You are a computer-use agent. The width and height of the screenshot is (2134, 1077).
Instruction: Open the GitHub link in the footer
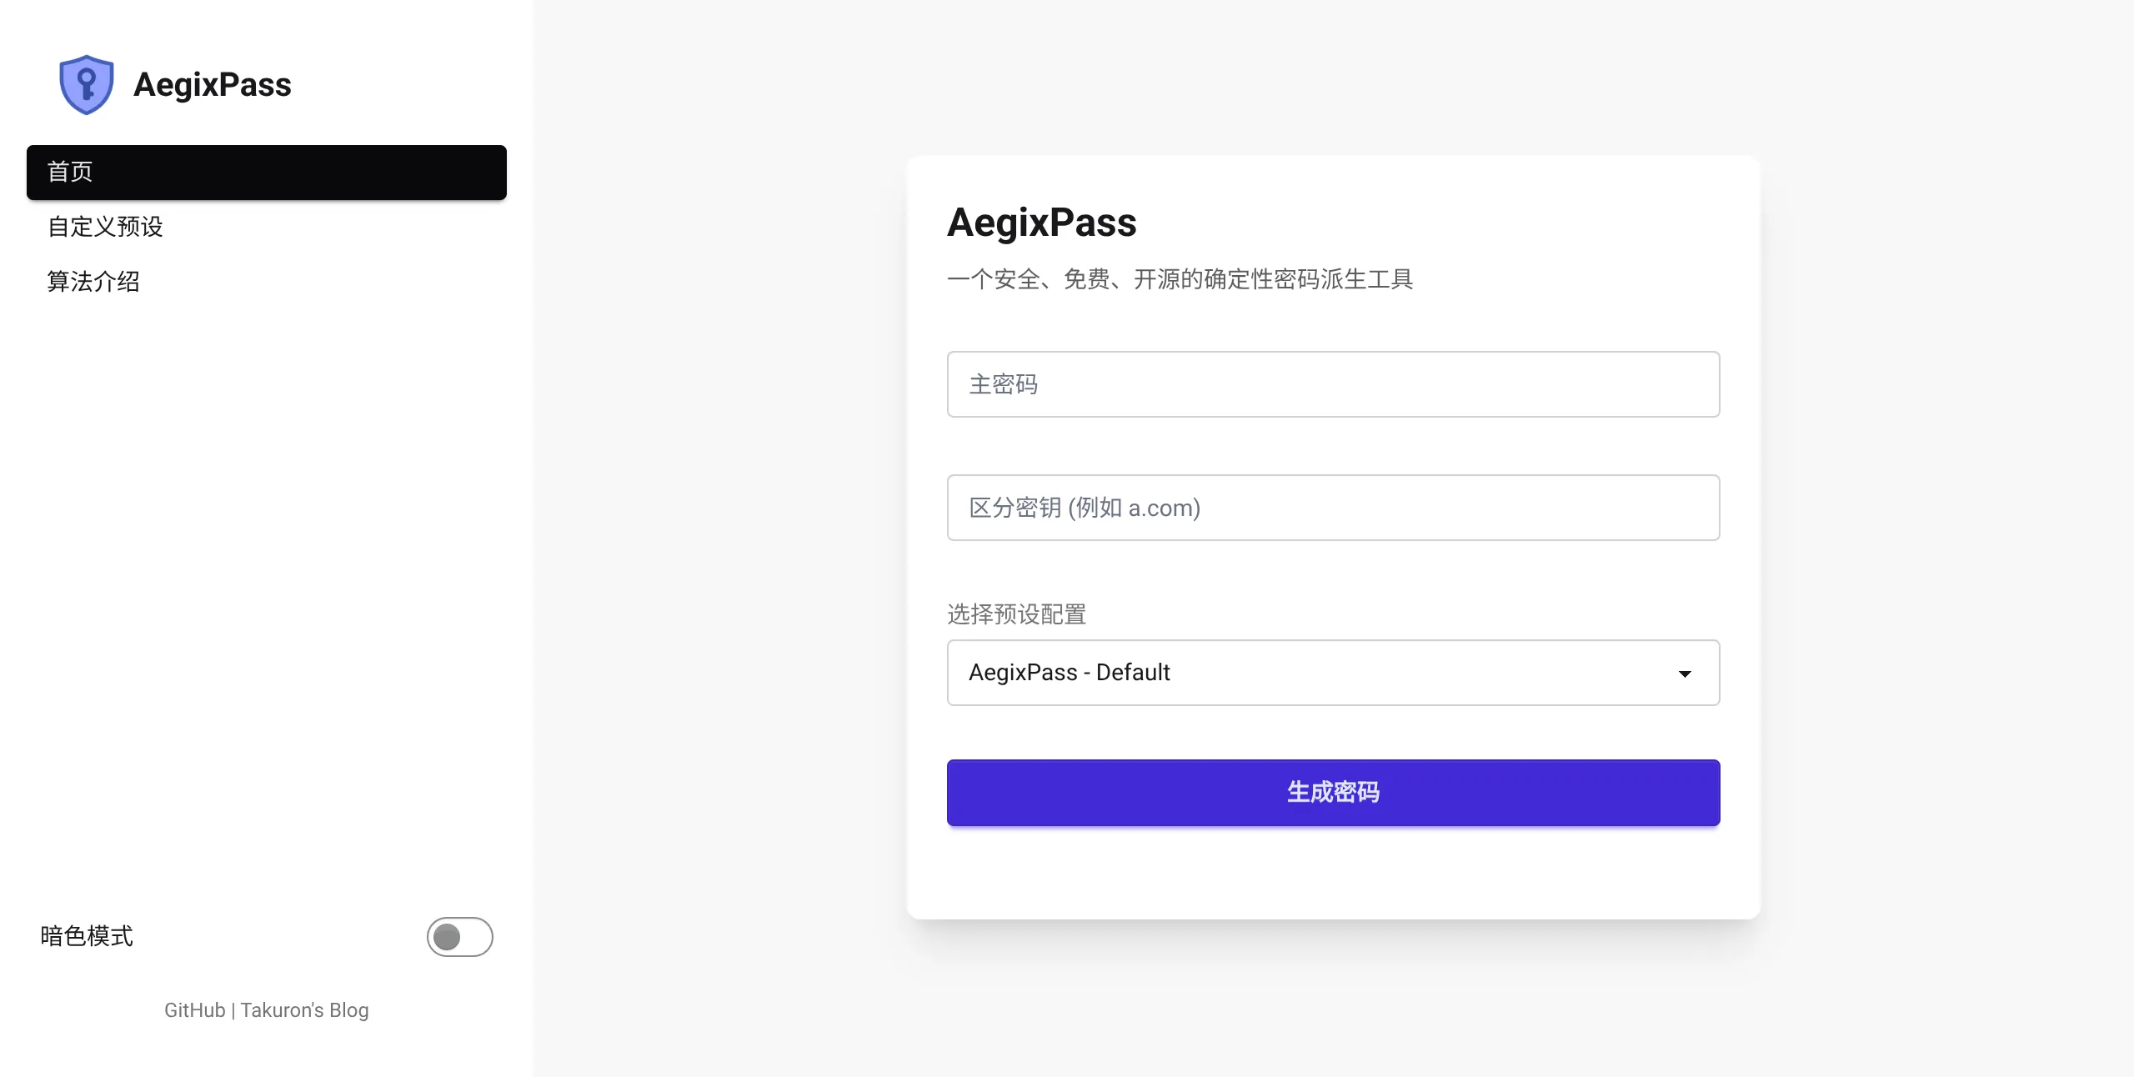(194, 1010)
